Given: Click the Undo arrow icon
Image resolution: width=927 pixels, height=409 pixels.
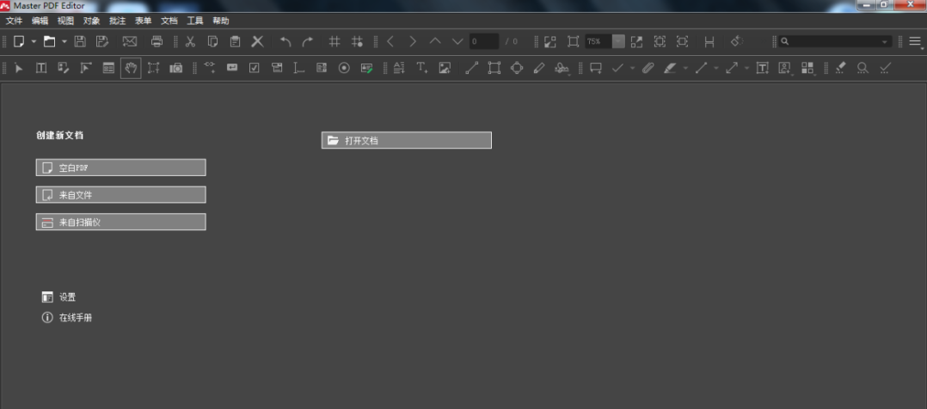Looking at the screenshot, I should click(285, 41).
